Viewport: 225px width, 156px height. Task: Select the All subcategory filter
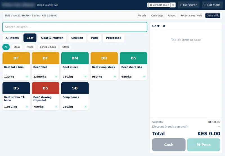tap(6, 47)
